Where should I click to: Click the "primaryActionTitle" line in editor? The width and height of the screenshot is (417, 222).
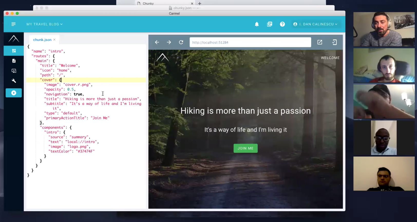[77, 118]
